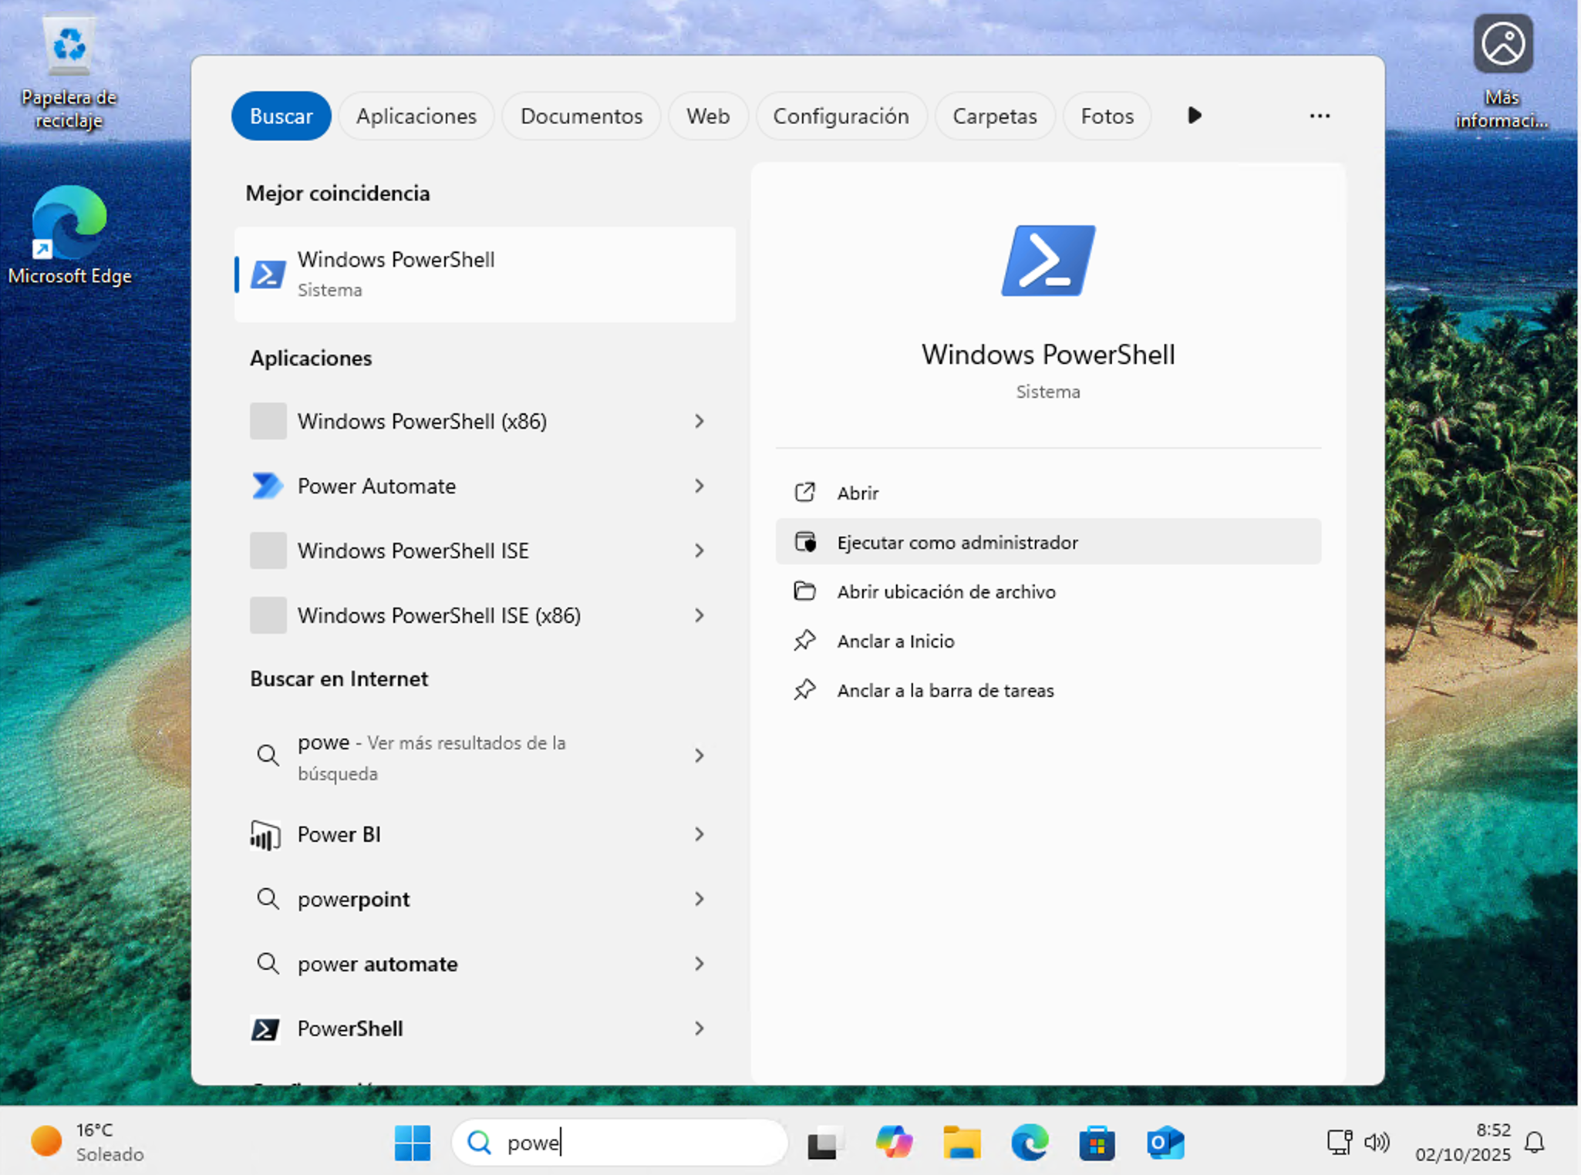The image size is (1581, 1175).
Task: Open the weather widget showing 16°C
Action: click(87, 1142)
